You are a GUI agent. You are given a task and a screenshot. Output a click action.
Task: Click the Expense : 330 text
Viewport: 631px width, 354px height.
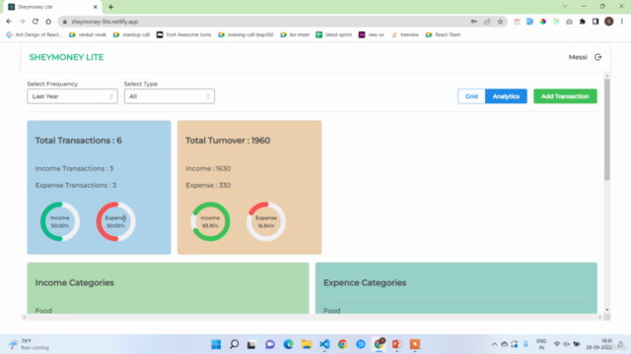coord(208,186)
